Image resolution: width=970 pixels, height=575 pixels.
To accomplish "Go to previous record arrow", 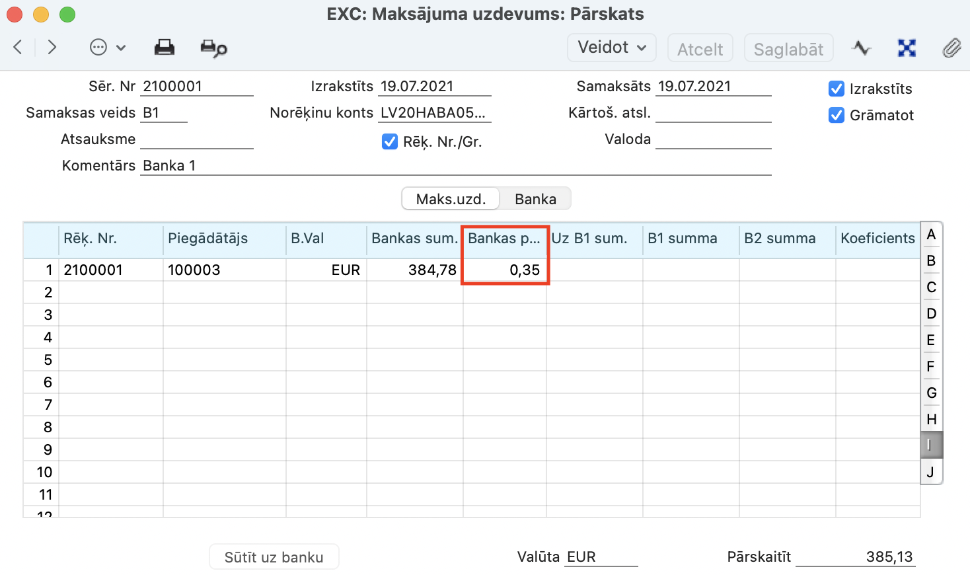I will click(19, 48).
